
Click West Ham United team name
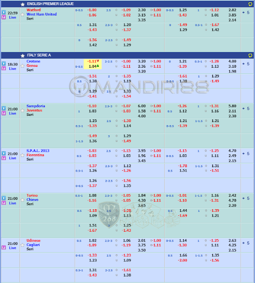click(42, 14)
